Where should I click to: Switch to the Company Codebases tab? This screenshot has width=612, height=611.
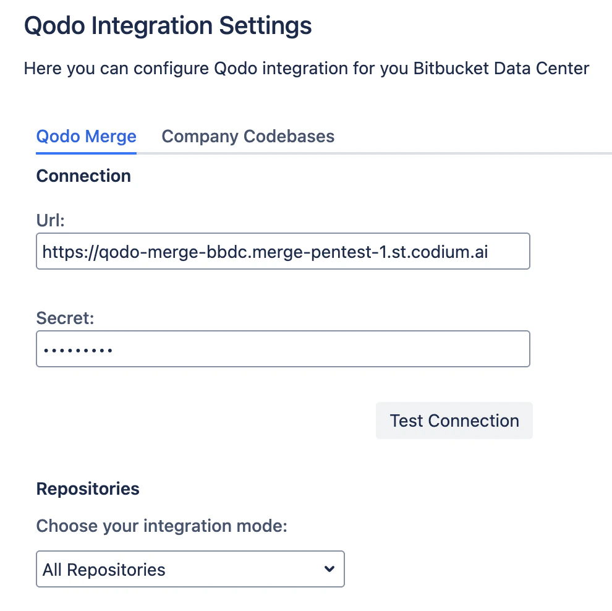tap(247, 136)
